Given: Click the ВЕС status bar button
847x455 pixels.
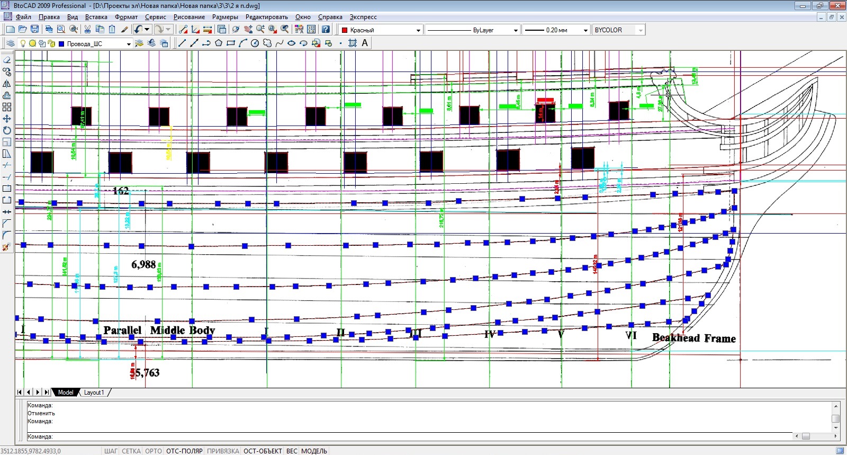Looking at the screenshot, I should coord(292,451).
